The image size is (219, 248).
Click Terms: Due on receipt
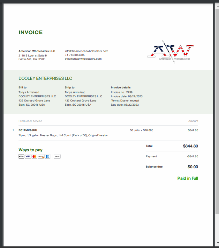125,101
